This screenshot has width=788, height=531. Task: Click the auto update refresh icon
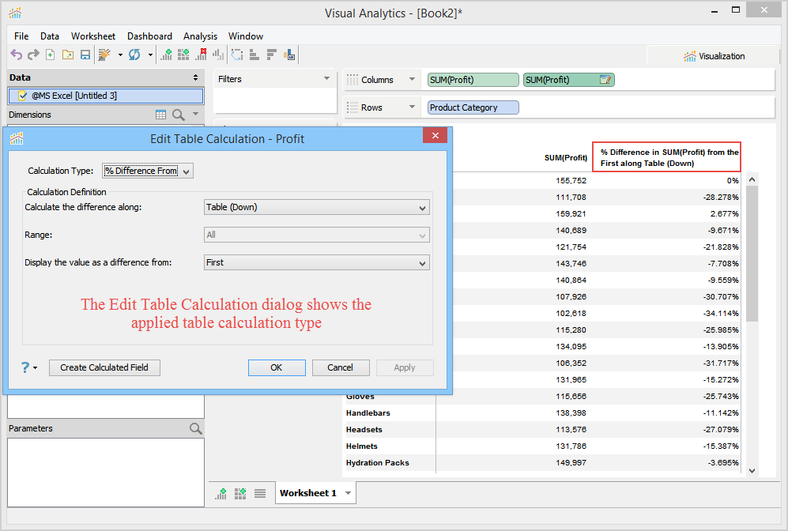tap(134, 55)
